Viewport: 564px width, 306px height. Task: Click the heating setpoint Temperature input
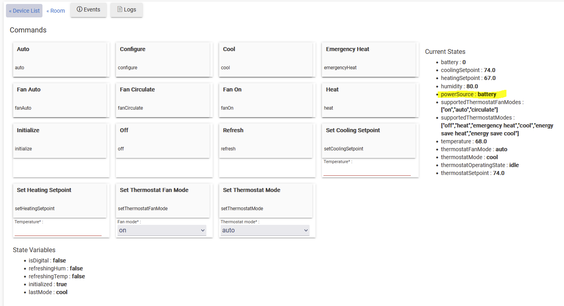(58, 231)
